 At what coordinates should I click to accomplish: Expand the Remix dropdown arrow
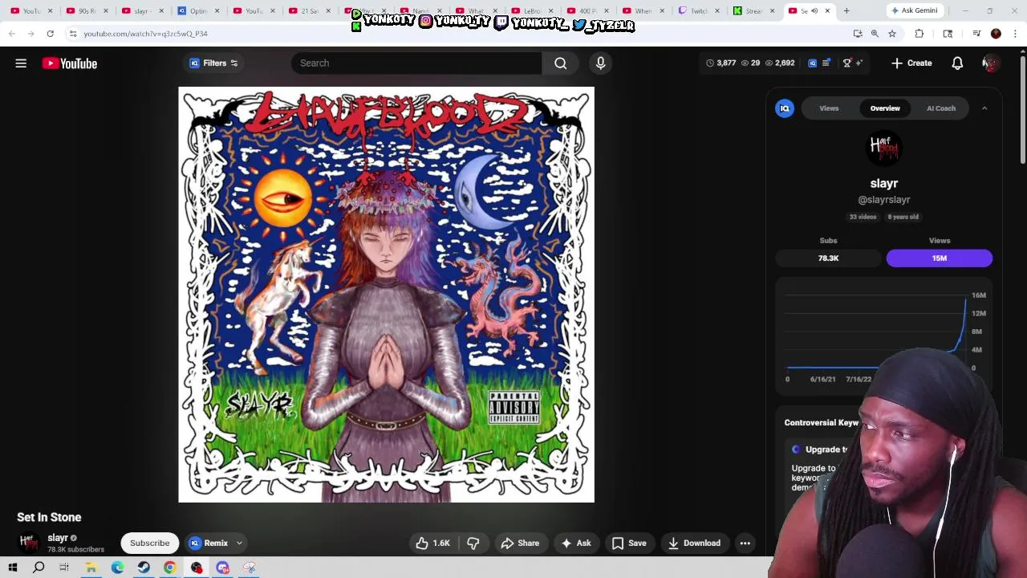click(239, 543)
